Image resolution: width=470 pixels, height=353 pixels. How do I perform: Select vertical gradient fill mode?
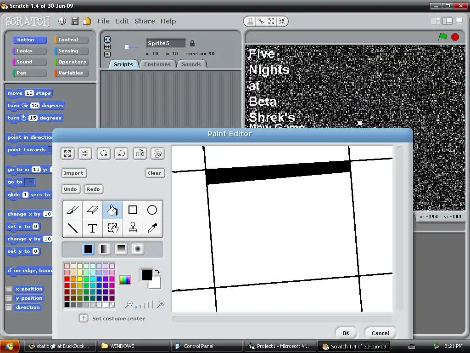[121, 249]
